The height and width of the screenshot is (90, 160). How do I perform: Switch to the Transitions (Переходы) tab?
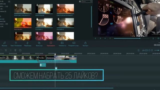click(27, 44)
